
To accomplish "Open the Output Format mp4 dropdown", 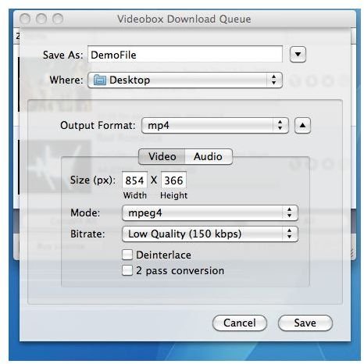I will [x=215, y=125].
